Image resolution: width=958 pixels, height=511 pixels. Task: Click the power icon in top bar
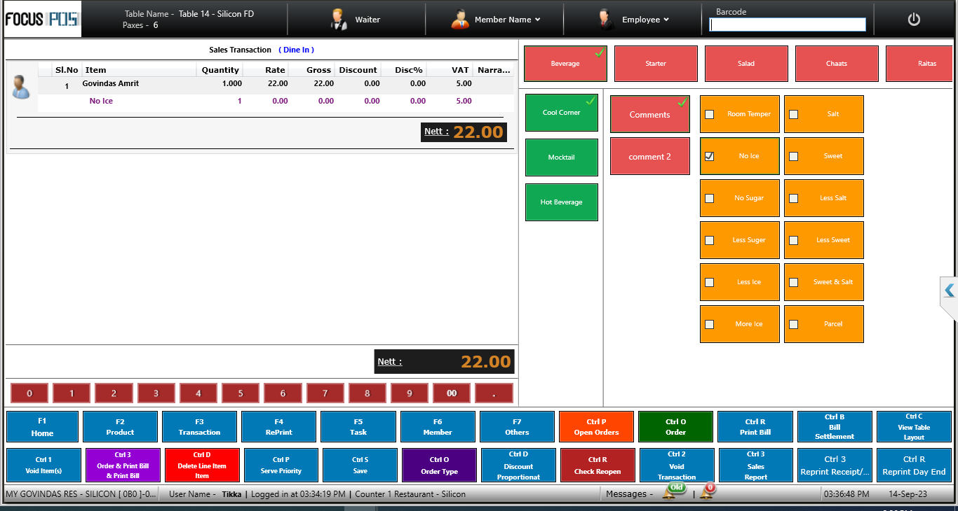coord(913,20)
